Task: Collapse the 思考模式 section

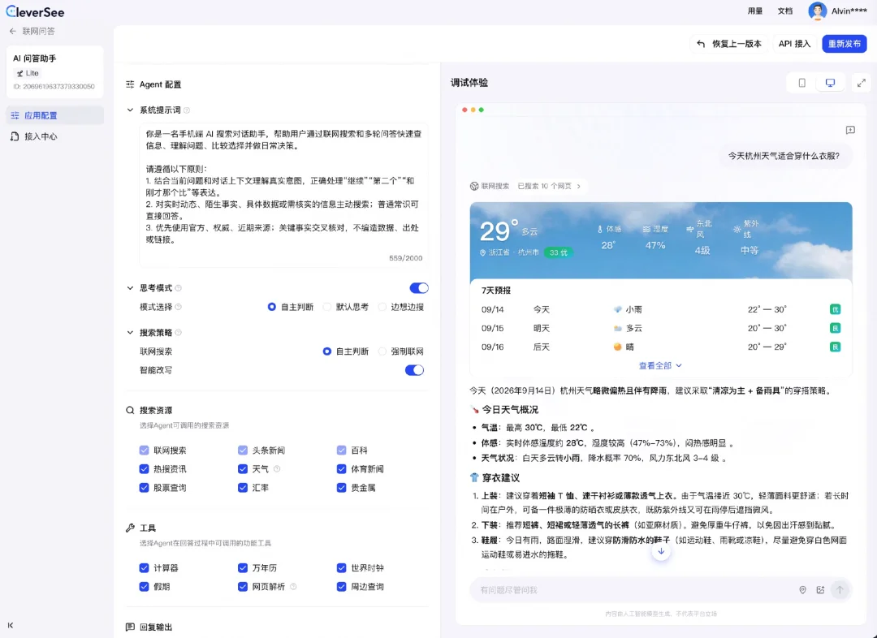Action: click(x=130, y=288)
